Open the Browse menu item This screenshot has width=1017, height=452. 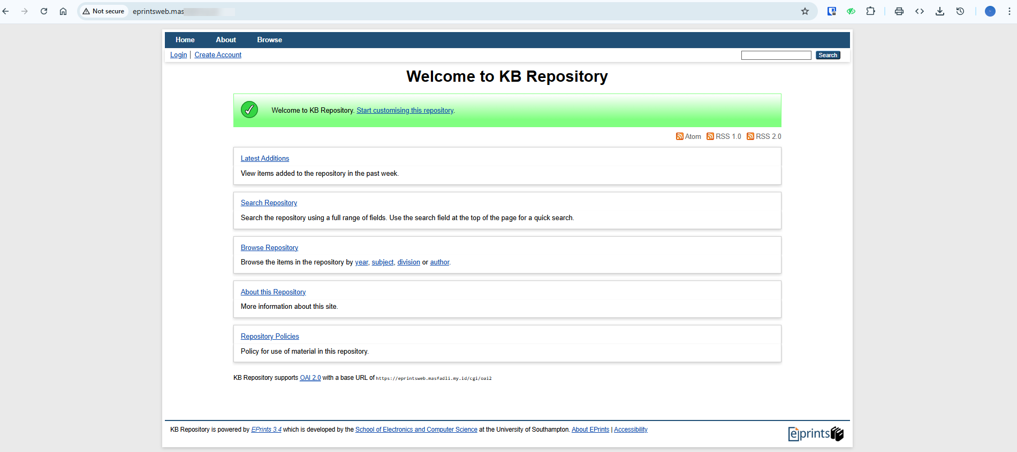coord(269,40)
